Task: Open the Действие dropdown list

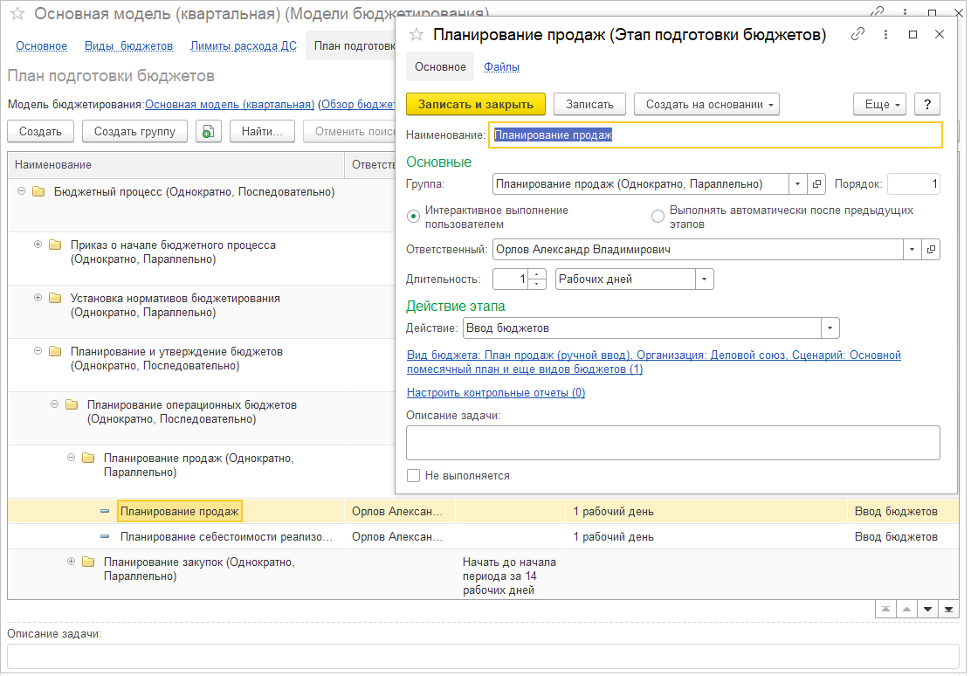Action: tap(830, 328)
